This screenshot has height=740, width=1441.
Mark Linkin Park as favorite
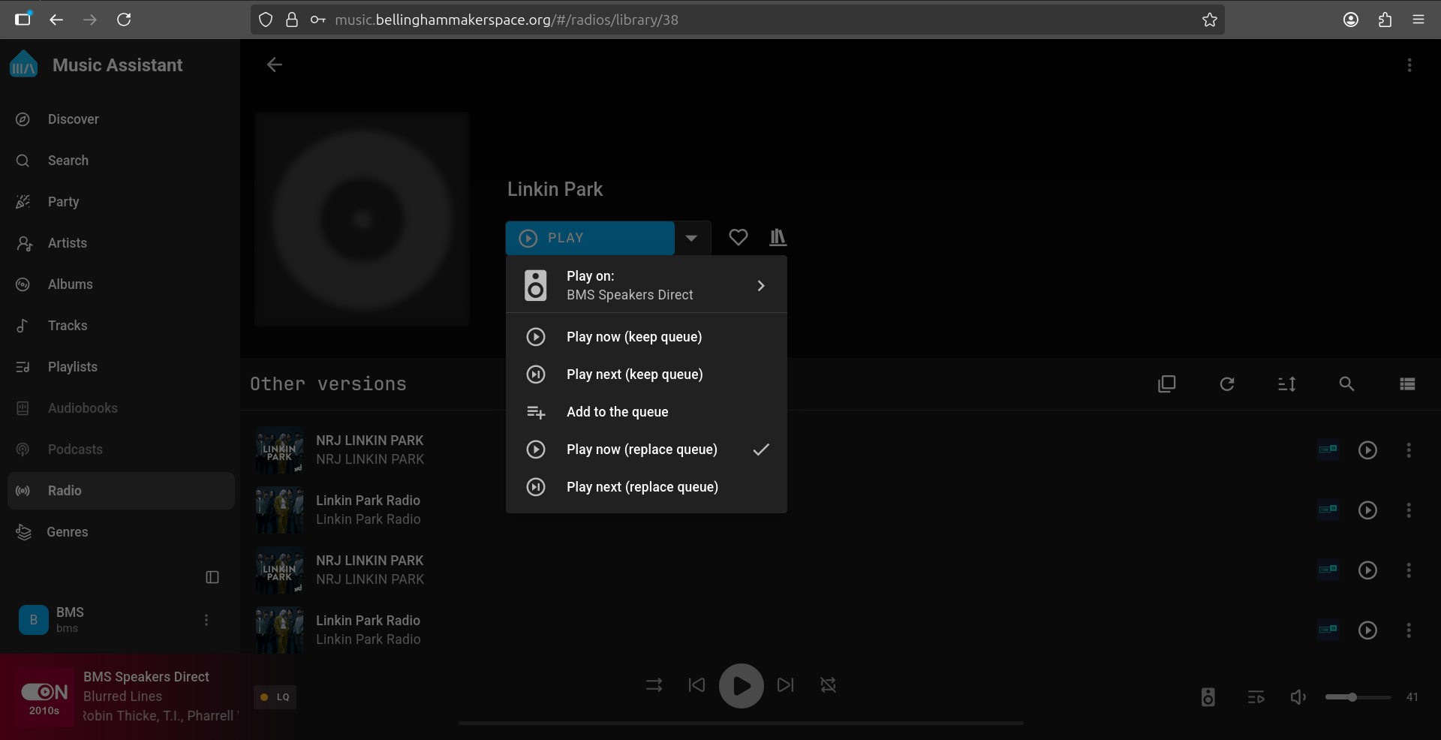[739, 238]
